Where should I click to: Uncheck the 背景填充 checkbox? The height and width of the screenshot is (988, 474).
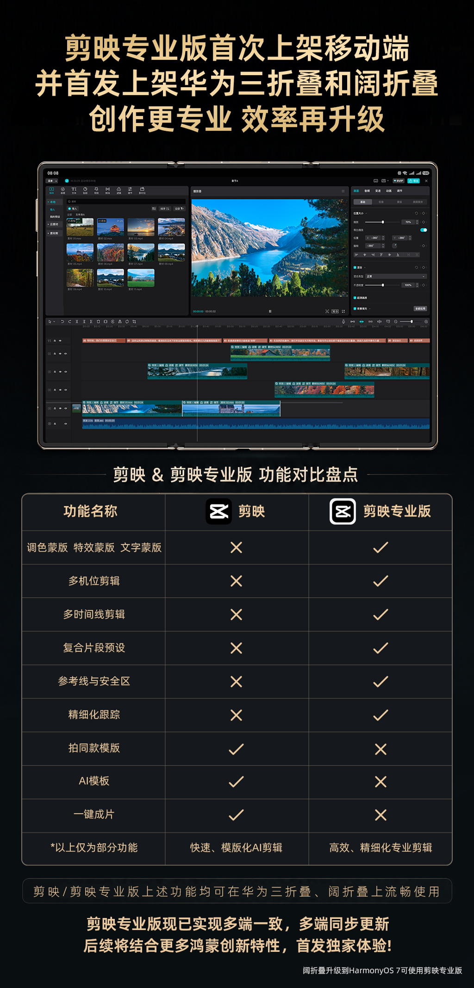point(355,308)
